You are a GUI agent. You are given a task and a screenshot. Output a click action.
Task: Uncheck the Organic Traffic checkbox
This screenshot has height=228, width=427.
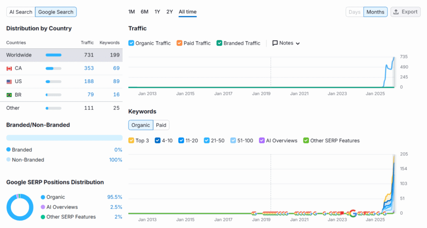[x=131, y=43]
